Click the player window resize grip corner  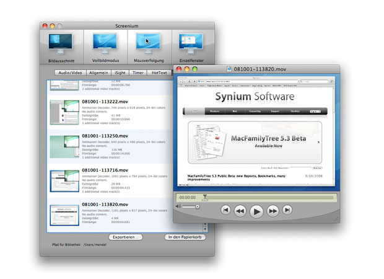point(337,220)
